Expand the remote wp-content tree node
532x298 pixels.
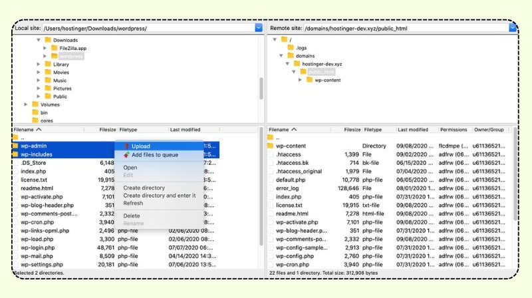click(300, 80)
